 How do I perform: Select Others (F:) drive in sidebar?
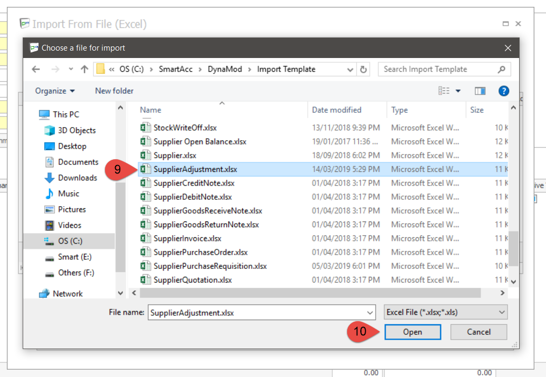pyautogui.click(x=69, y=273)
